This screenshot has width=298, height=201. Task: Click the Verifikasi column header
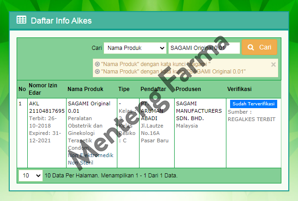(239, 89)
